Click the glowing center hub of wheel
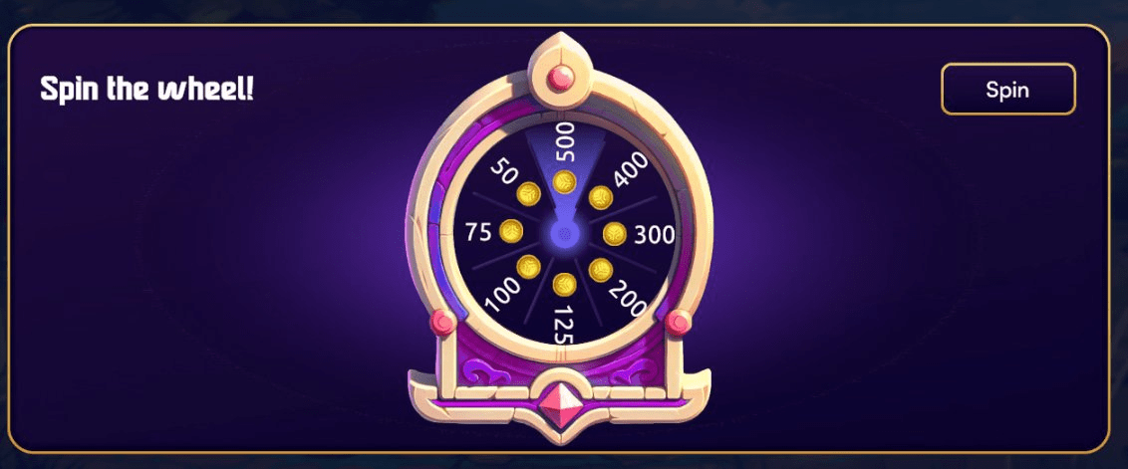This screenshot has width=1128, height=469. click(x=565, y=234)
